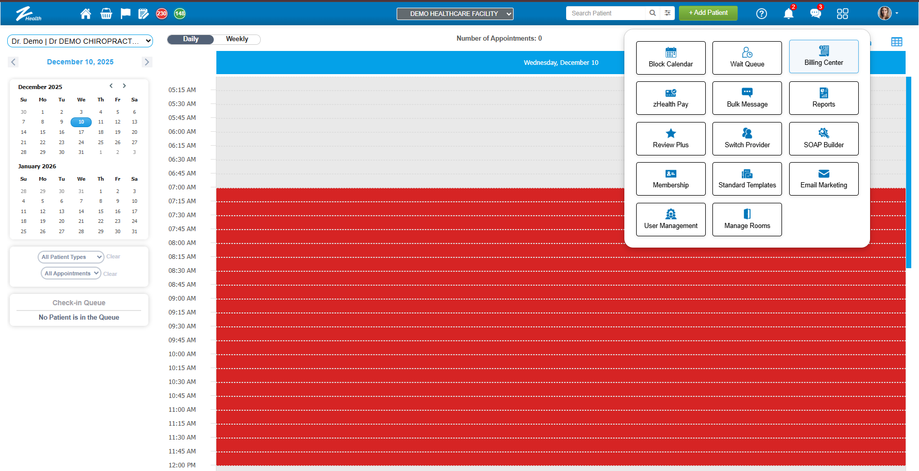Open the notifications bell
This screenshot has height=471, width=919.
788,14
